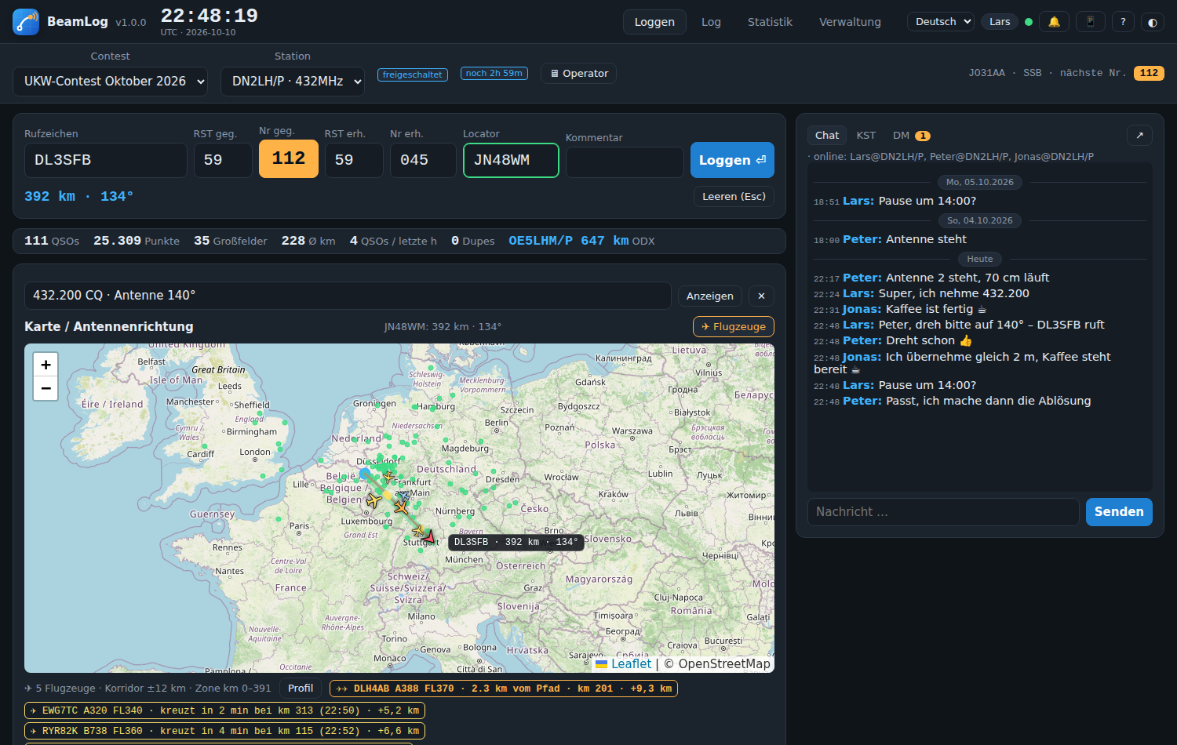The image size is (1177, 745).
Task: Switch to the Log tab
Action: pos(711,22)
